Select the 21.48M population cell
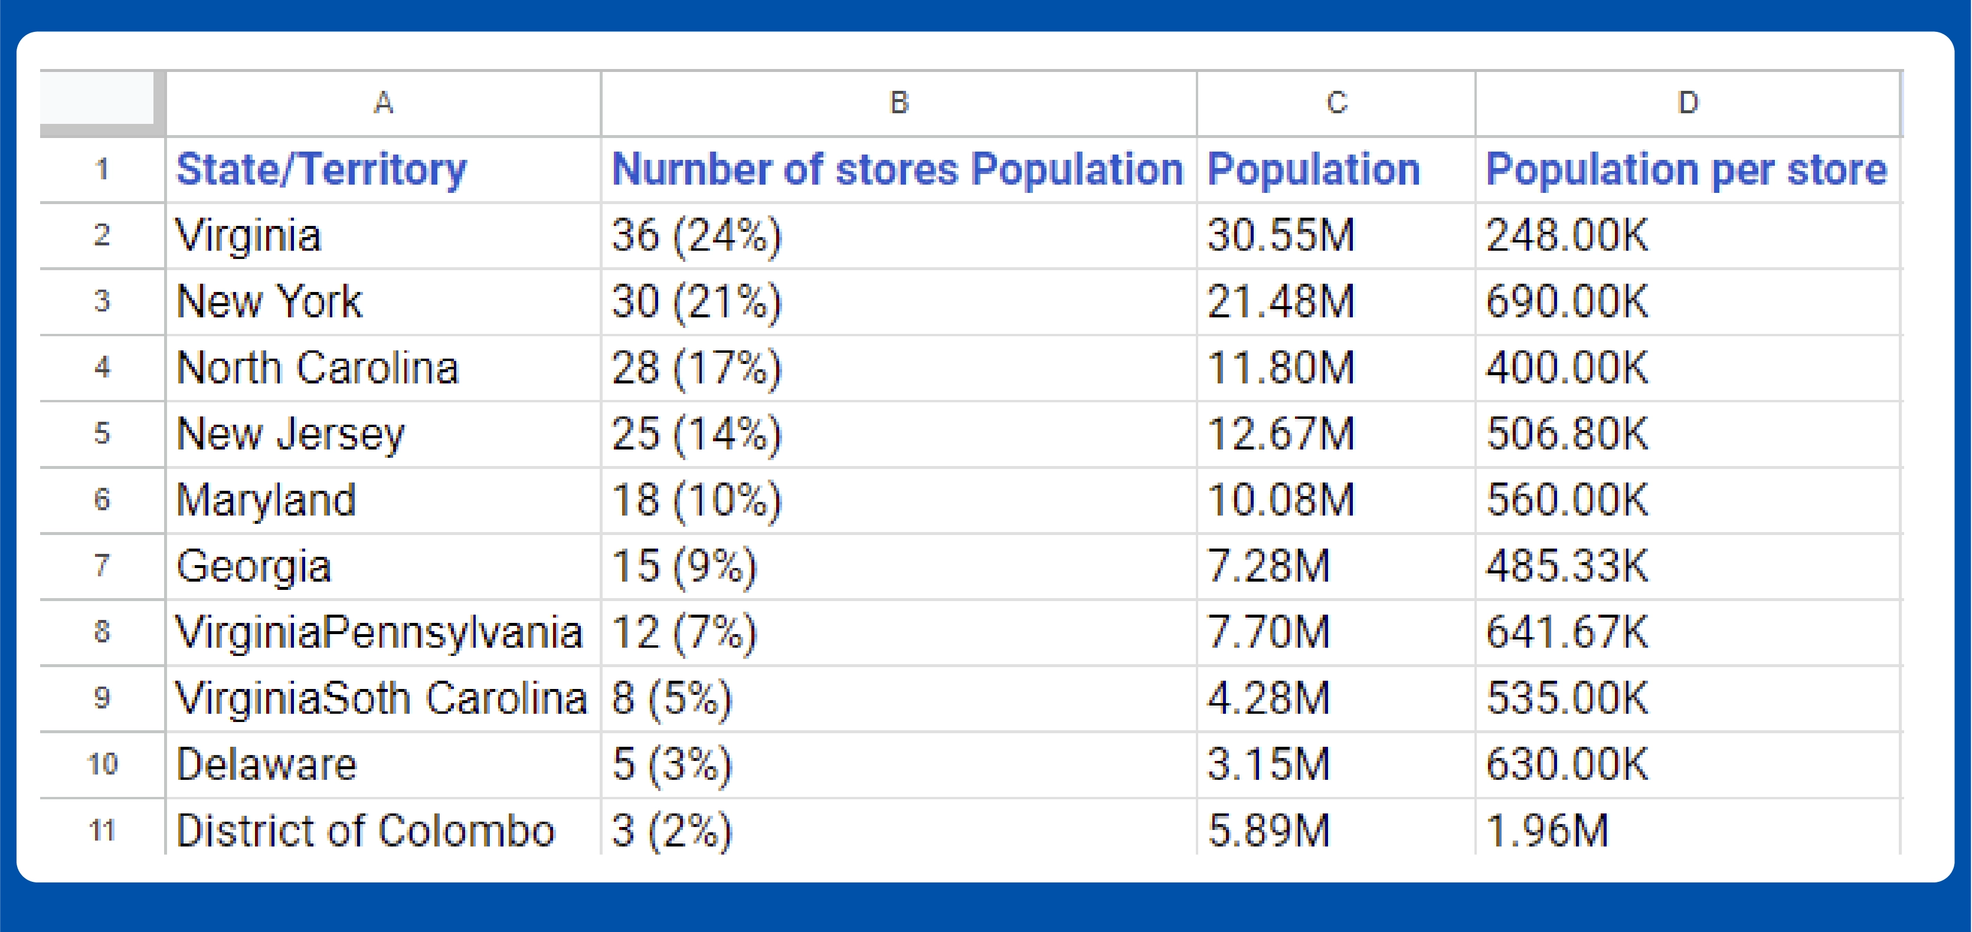1972x932 pixels. click(1336, 301)
